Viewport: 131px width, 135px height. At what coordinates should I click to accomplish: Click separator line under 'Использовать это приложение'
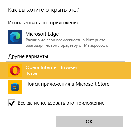coord(65,28)
